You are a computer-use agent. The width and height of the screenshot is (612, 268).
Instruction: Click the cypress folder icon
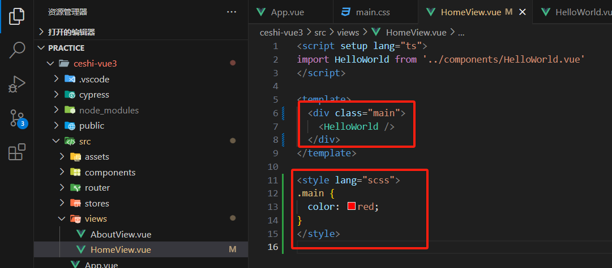coord(70,95)
